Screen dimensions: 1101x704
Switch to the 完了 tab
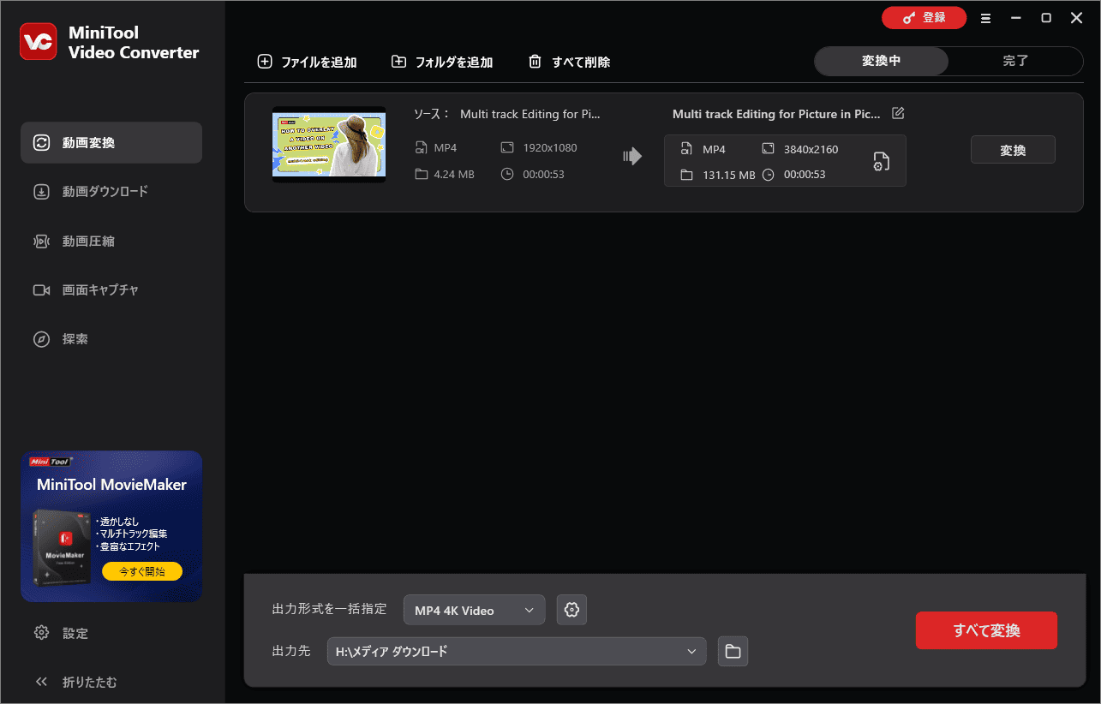[x=1015, y=62]
